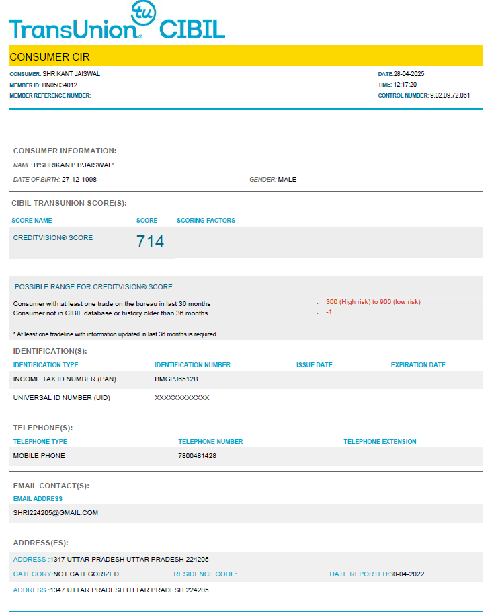This screenshot has height=614, width=496.
Task: Click the RESIDENCE CODE label
Action: point(205,574)
